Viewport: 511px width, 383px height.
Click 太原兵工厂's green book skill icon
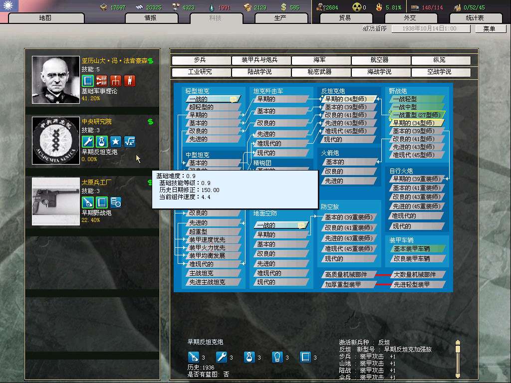pyautogui.click(x=102, y=202)
